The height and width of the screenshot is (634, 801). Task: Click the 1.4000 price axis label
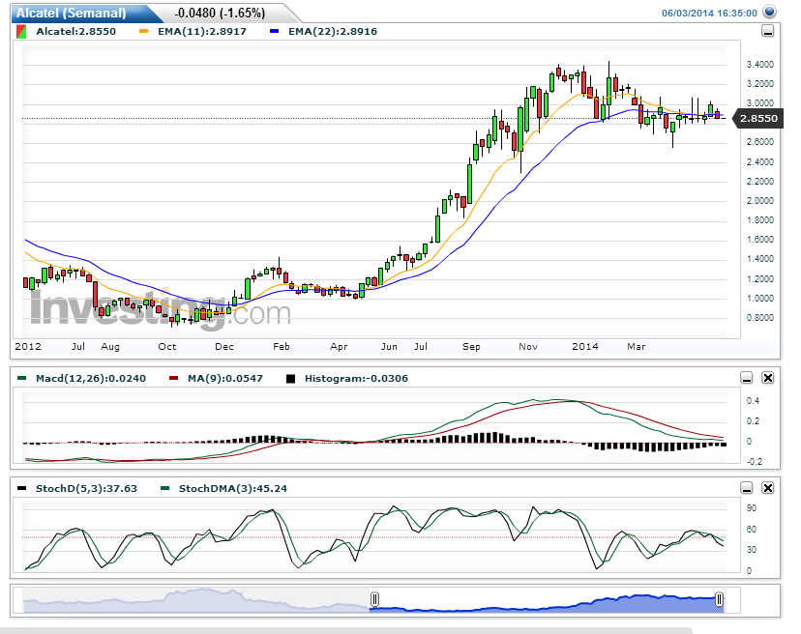(760, 259)
